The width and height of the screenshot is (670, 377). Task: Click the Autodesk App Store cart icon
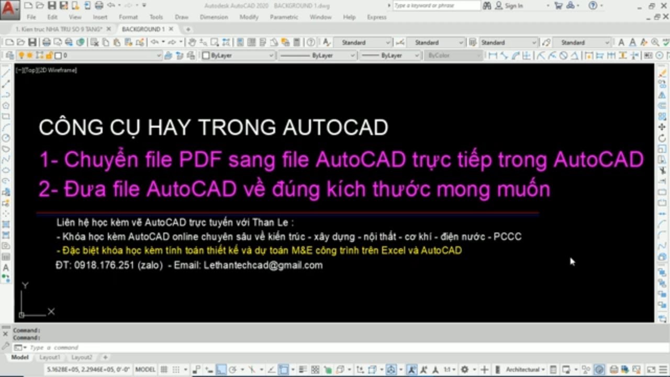click(558, 5)
